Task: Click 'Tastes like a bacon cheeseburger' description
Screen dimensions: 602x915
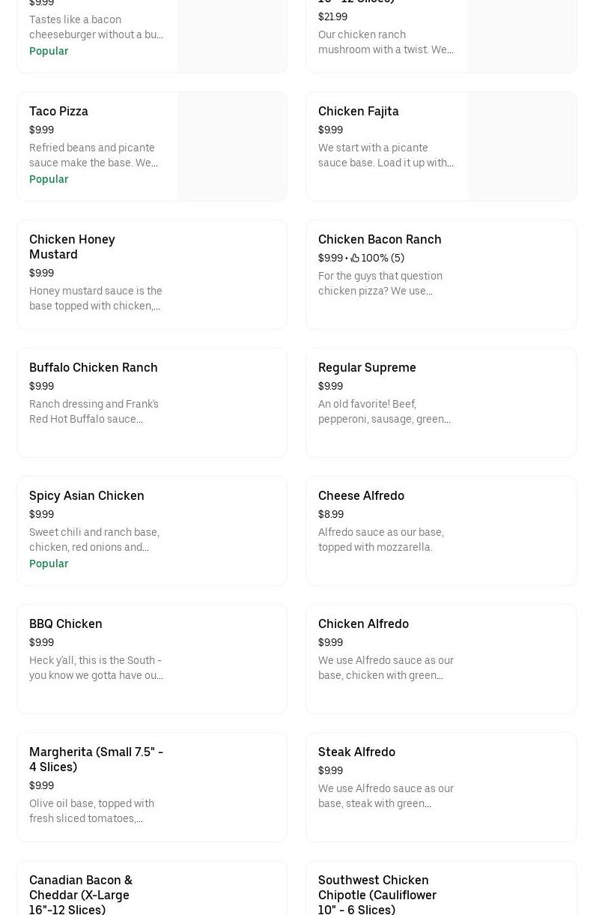Action: [x=96, y=27]
